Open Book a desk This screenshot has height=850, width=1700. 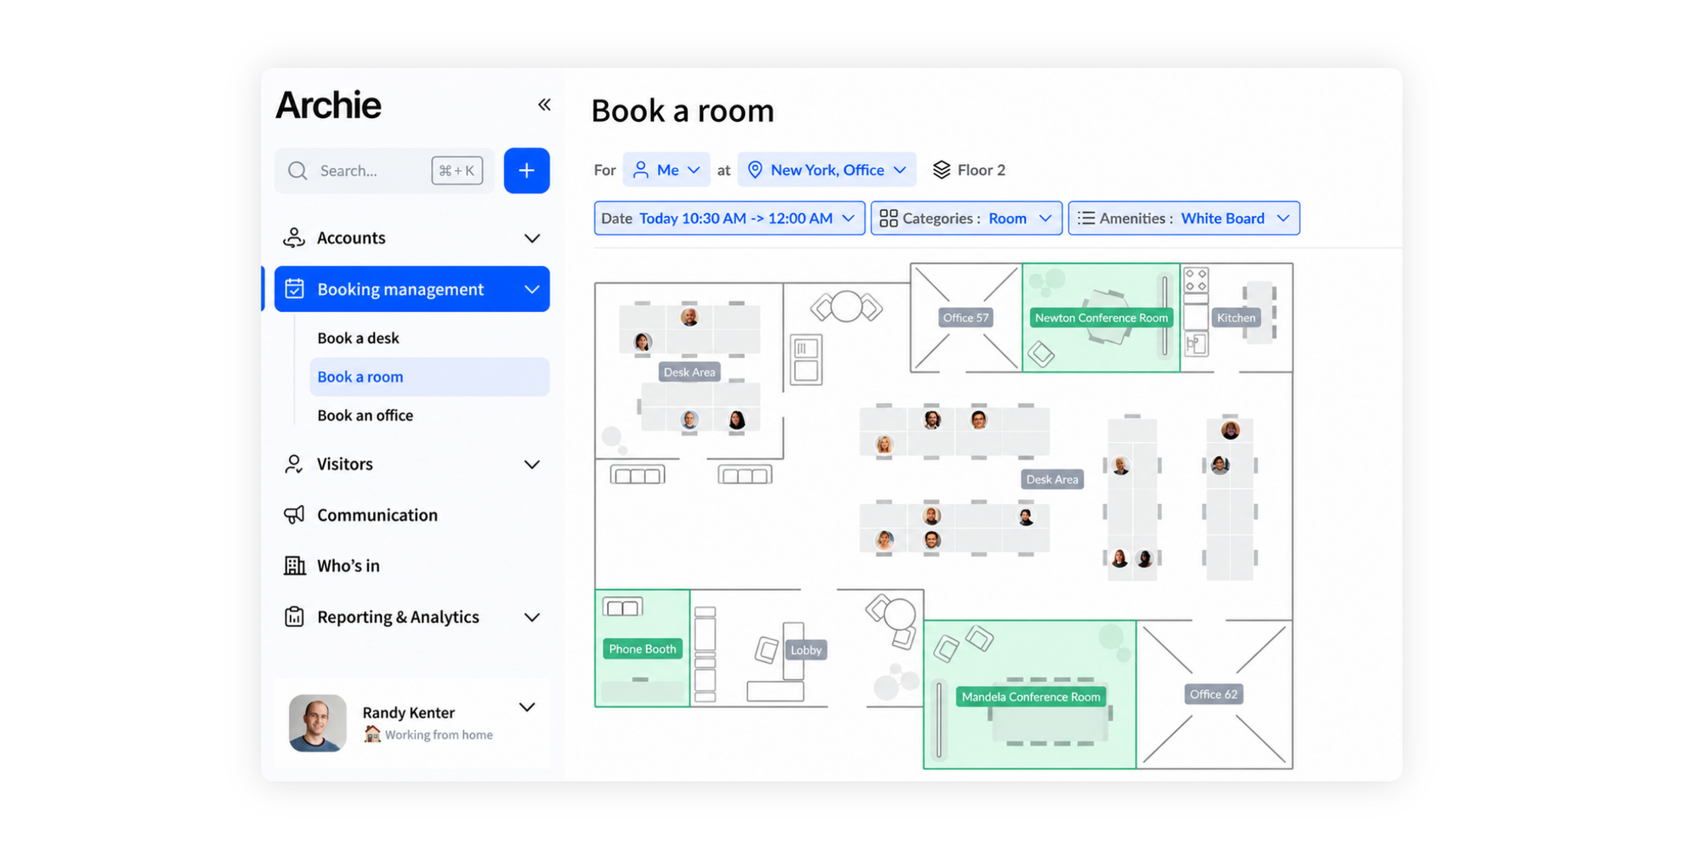coord(358,338)
